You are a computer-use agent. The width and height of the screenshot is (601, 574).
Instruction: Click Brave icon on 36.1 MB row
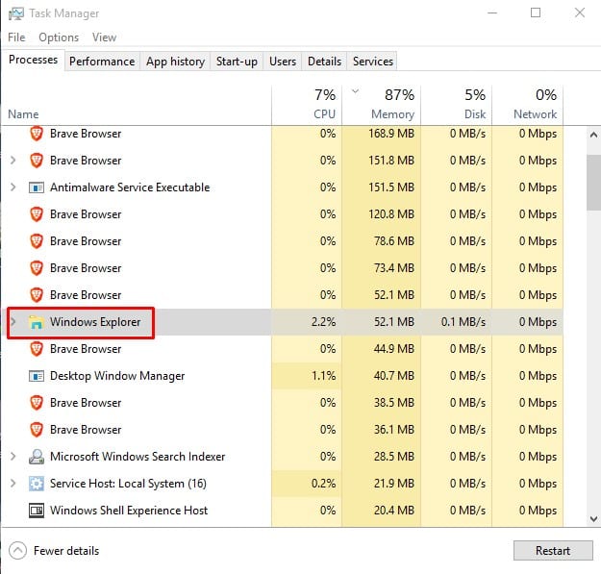(x=37, y=430)
